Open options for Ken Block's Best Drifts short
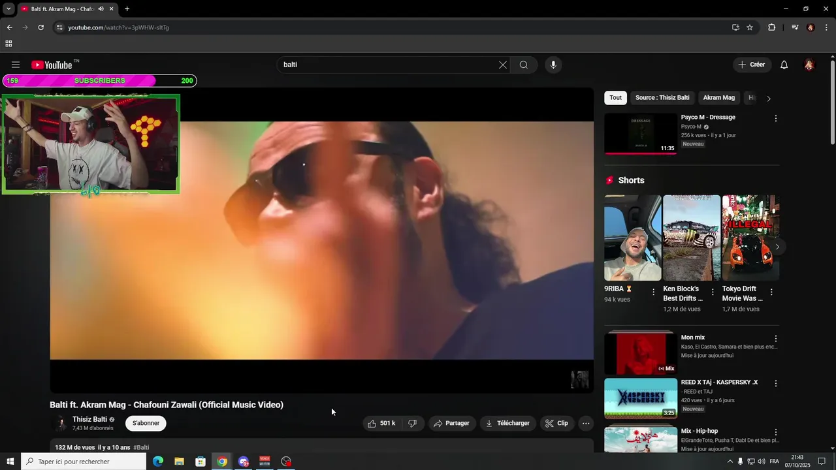Image resolution: width=836 pixels, height=470 pixels. pyautogui.click(x=713, y=292)
